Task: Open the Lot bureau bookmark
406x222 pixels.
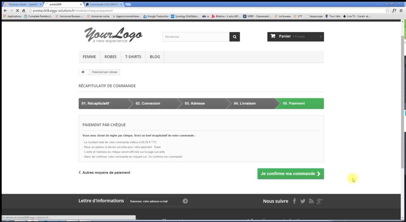Action: coord(283,16)
